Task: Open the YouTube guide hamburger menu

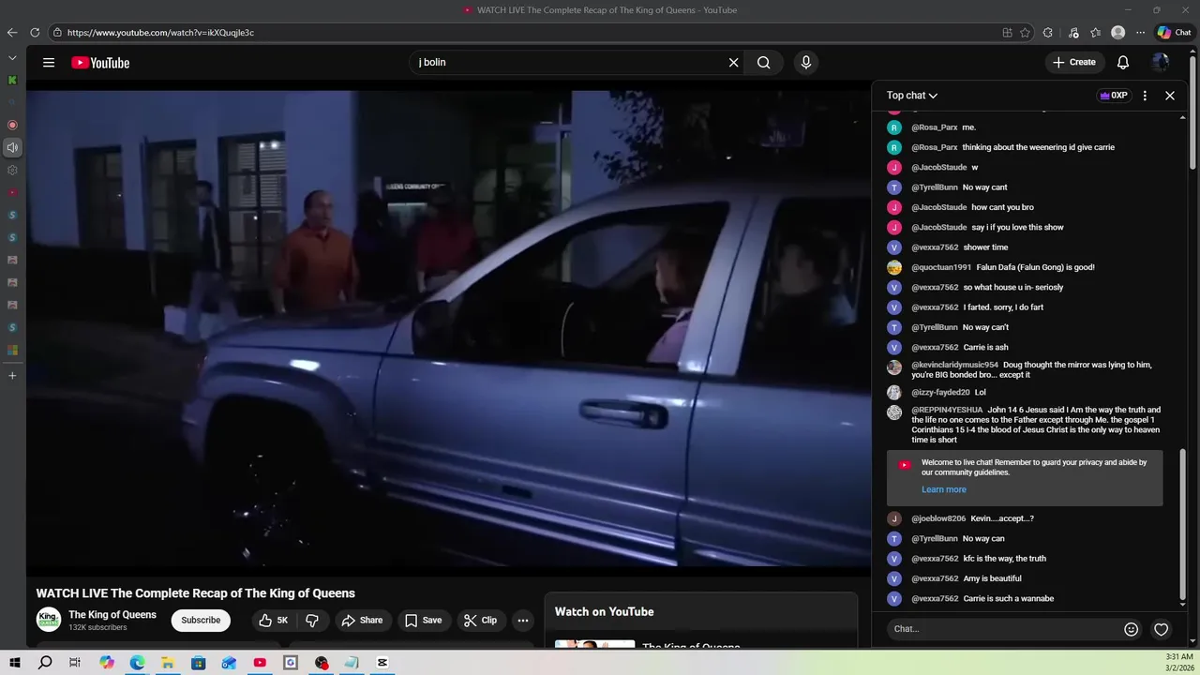Action: coord(49,63)
